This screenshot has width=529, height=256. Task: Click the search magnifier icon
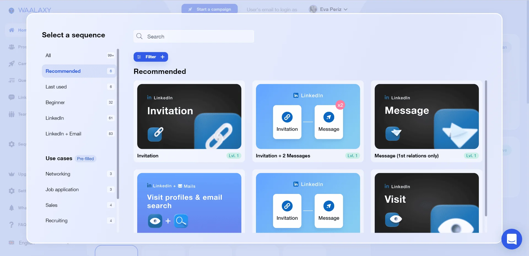(139, 36)
